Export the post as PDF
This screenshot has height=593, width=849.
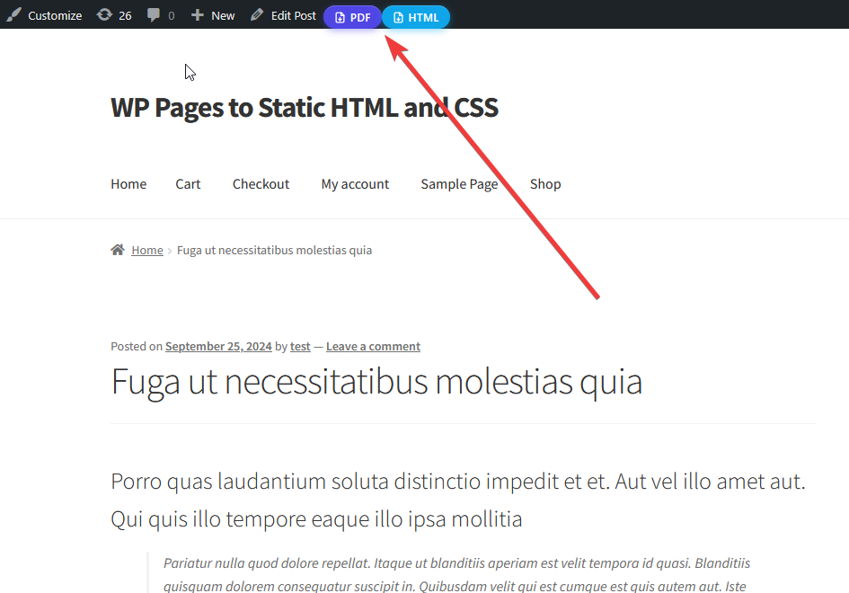click(x=352, y=16)
